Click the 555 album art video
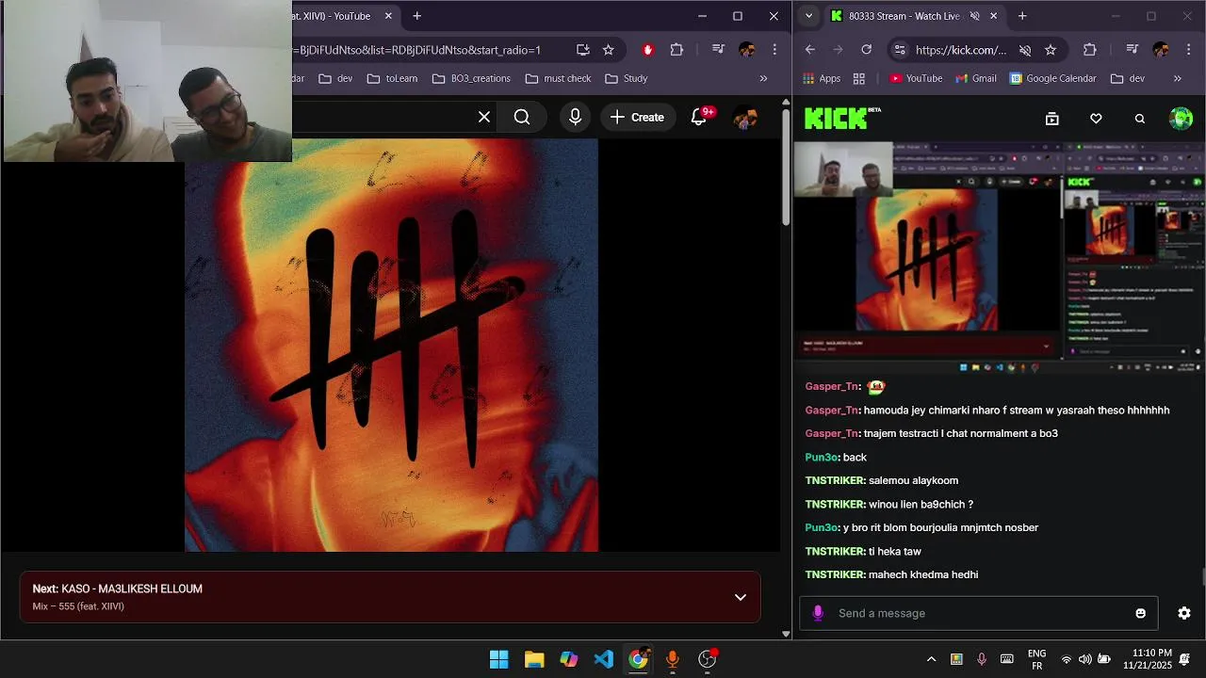 pyautogui.click(x=391, y=345)
